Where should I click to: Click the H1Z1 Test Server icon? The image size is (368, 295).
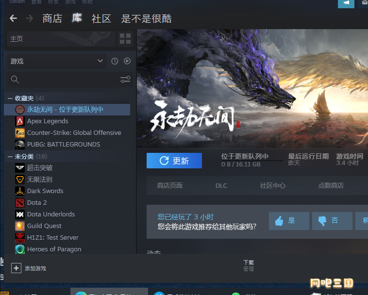click(x=20, y=238)
